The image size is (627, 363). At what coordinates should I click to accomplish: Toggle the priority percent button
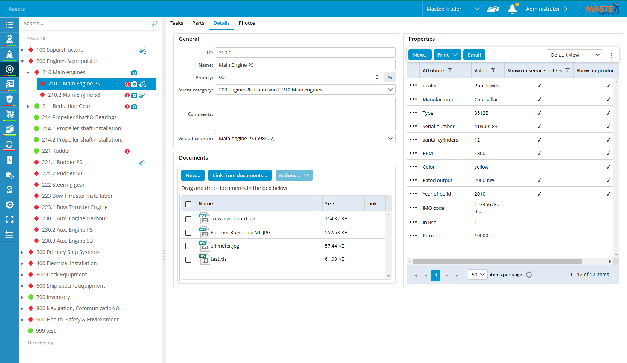pyautogui.click(x=390, y=78)
